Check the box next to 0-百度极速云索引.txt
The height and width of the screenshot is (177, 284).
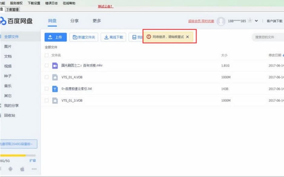coord(47,88)
